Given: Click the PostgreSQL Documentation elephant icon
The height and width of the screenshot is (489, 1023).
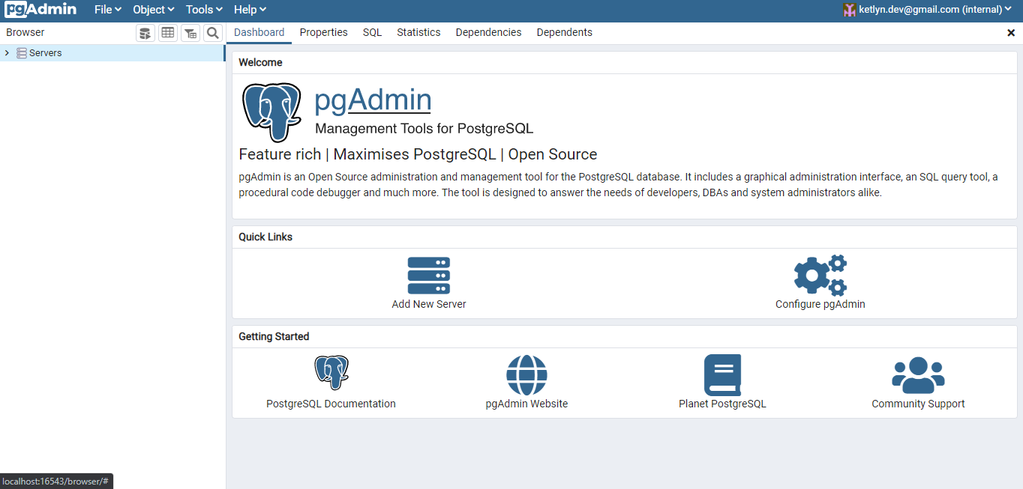Looking at the screenshot, I should click(x=331, y=373).
